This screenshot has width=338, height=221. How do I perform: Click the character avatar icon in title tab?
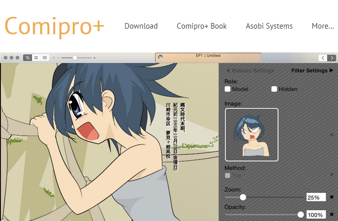160,57
